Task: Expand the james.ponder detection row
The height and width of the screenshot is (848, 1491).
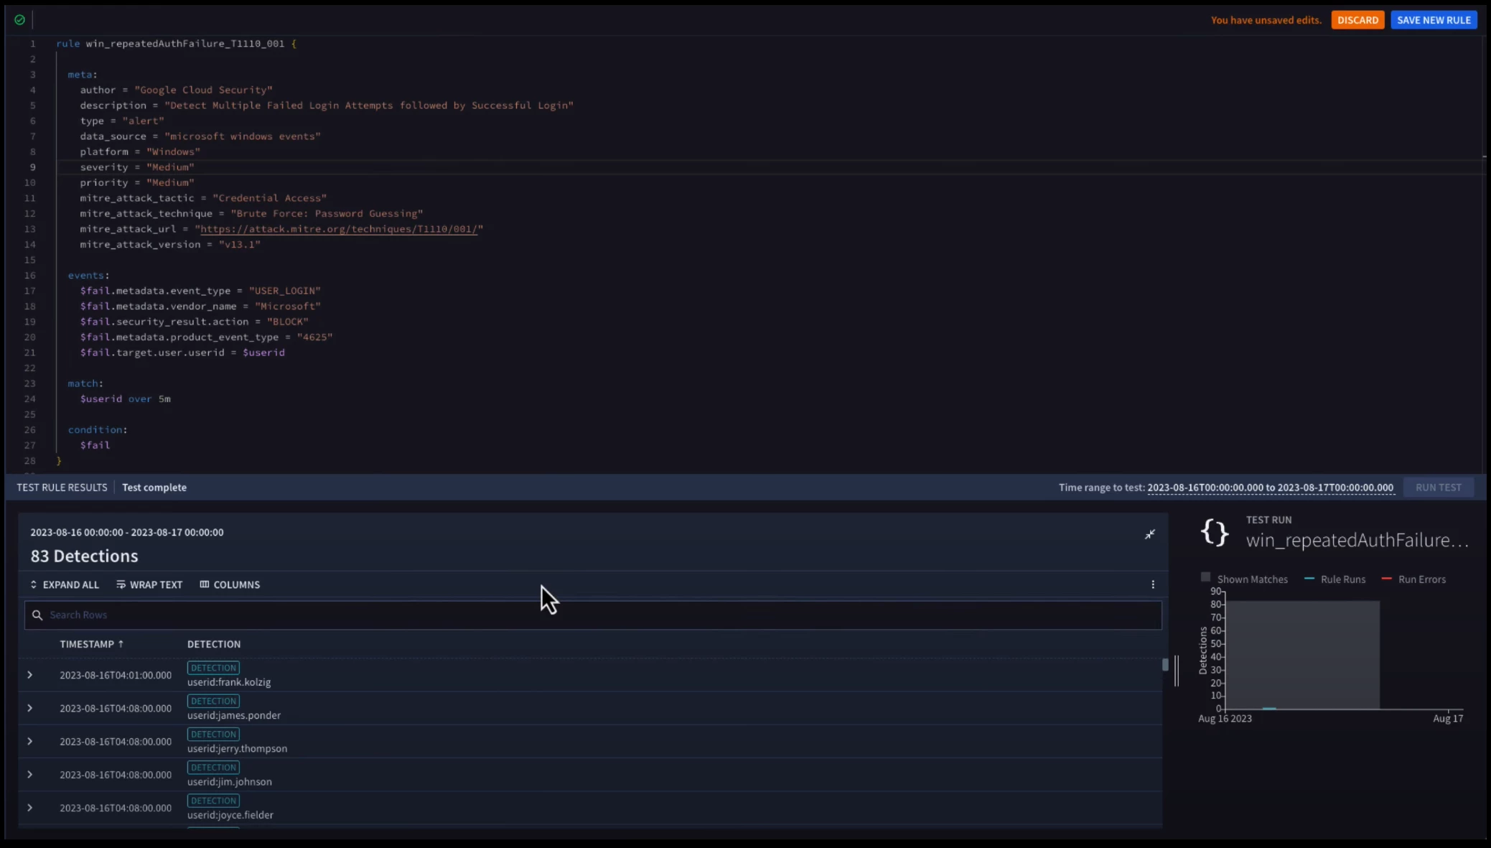Action: pos(29,708)
